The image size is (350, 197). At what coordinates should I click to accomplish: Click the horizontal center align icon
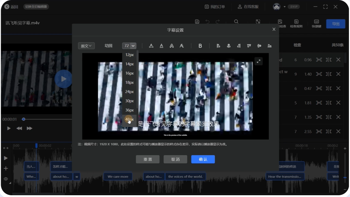point(229,46)
